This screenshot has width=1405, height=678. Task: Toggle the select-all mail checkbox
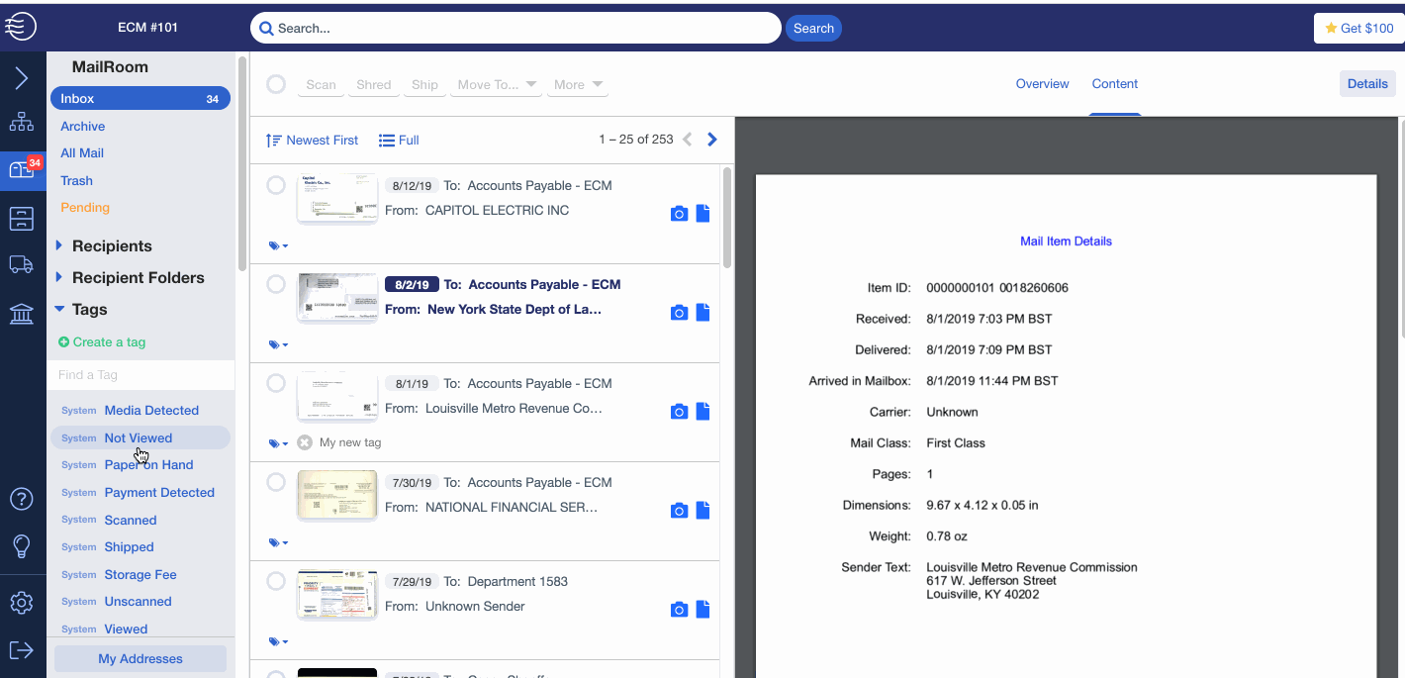click(x=276, y=85)
